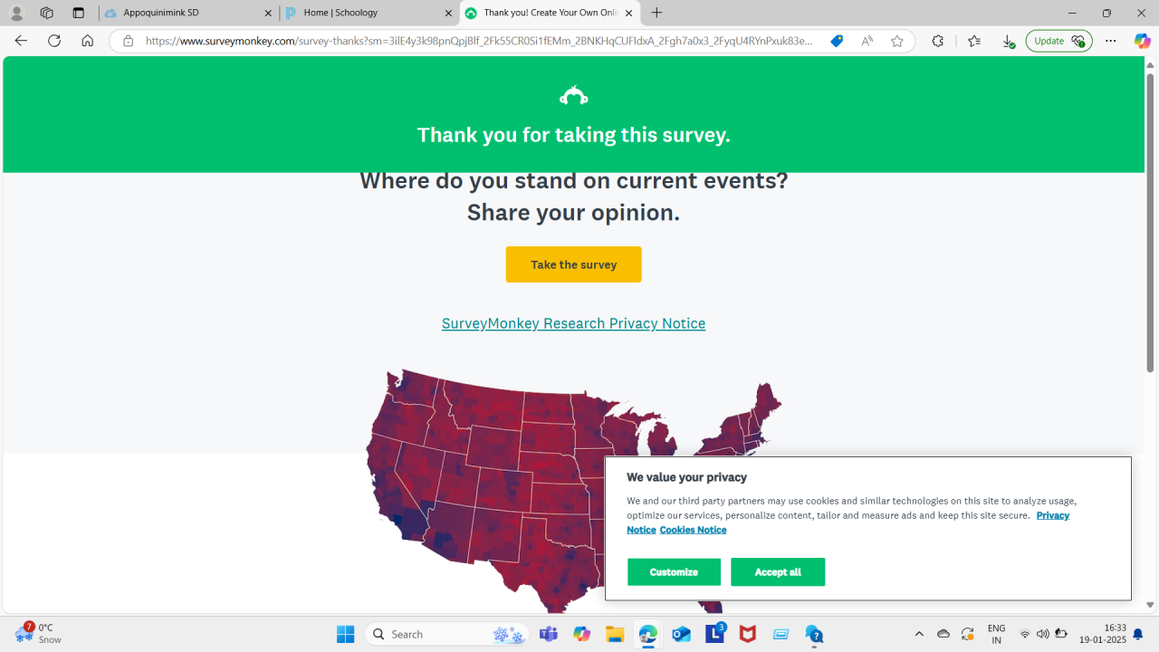1159x652 pixels.
Task: Open File Explorer from the taskbar
Action: (615, 634)
